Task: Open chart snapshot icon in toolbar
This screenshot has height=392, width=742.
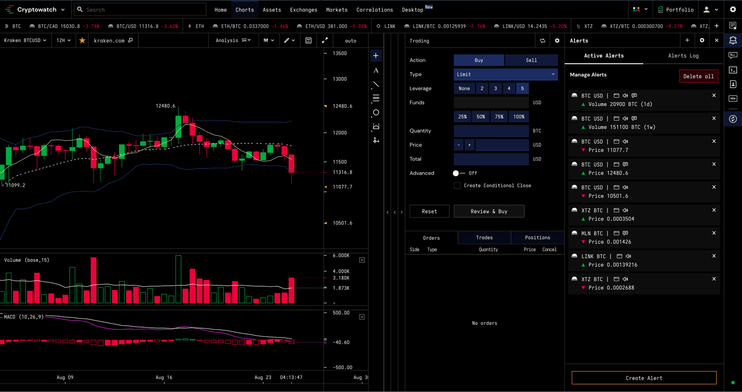Action: click(308, 40)
